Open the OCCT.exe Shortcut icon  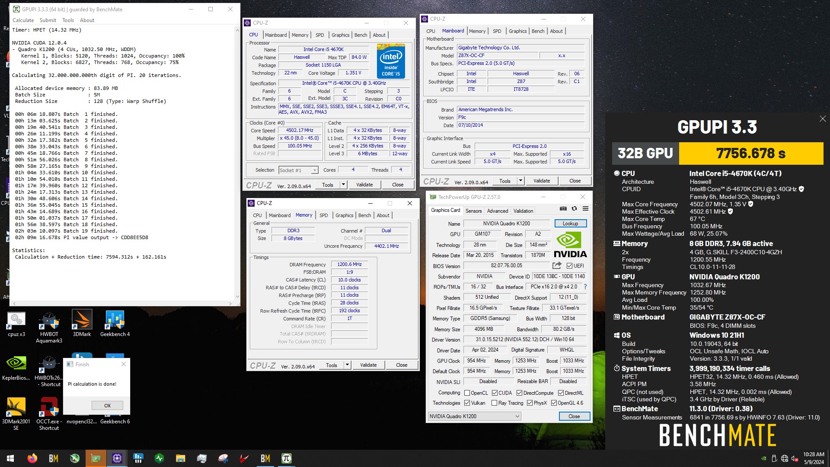point(49,414)
